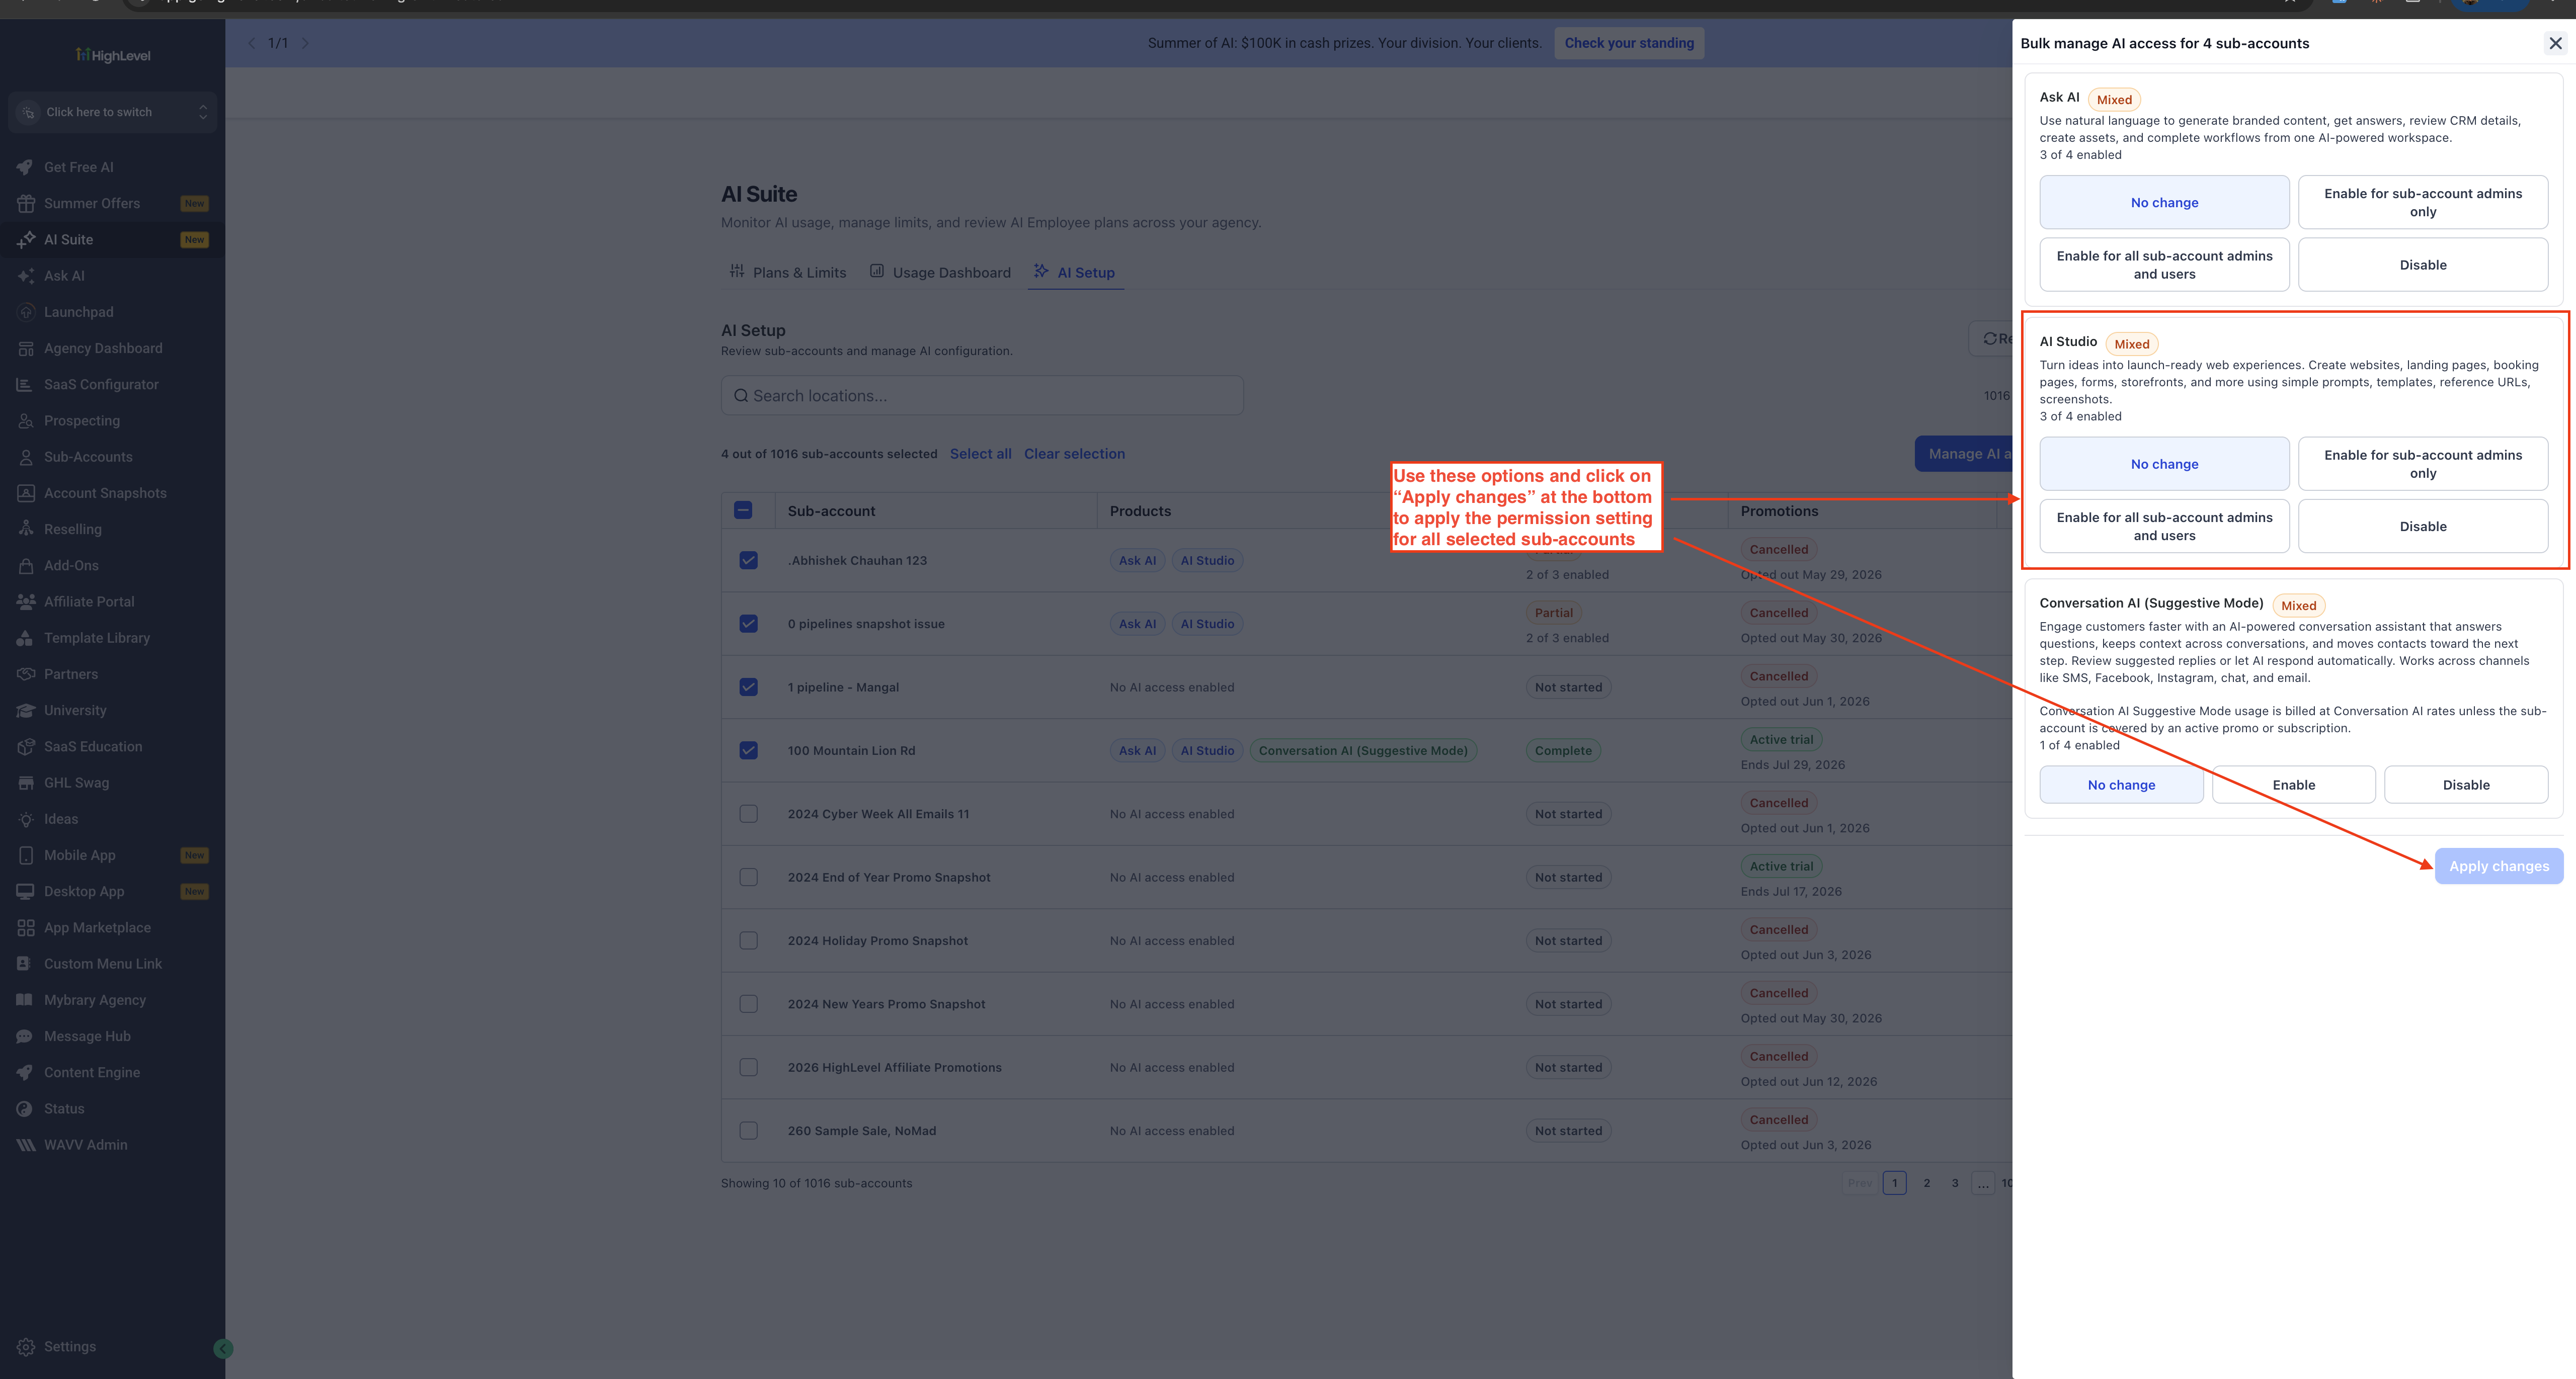Switch to the Usage Dashboard tab
Viewport: 2576px width, 1379px height.
940,272
